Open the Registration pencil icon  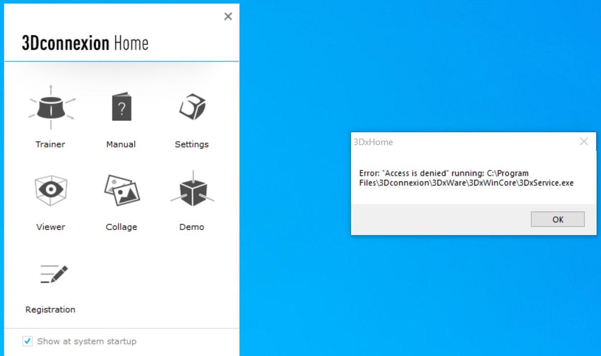coord(54,273)
